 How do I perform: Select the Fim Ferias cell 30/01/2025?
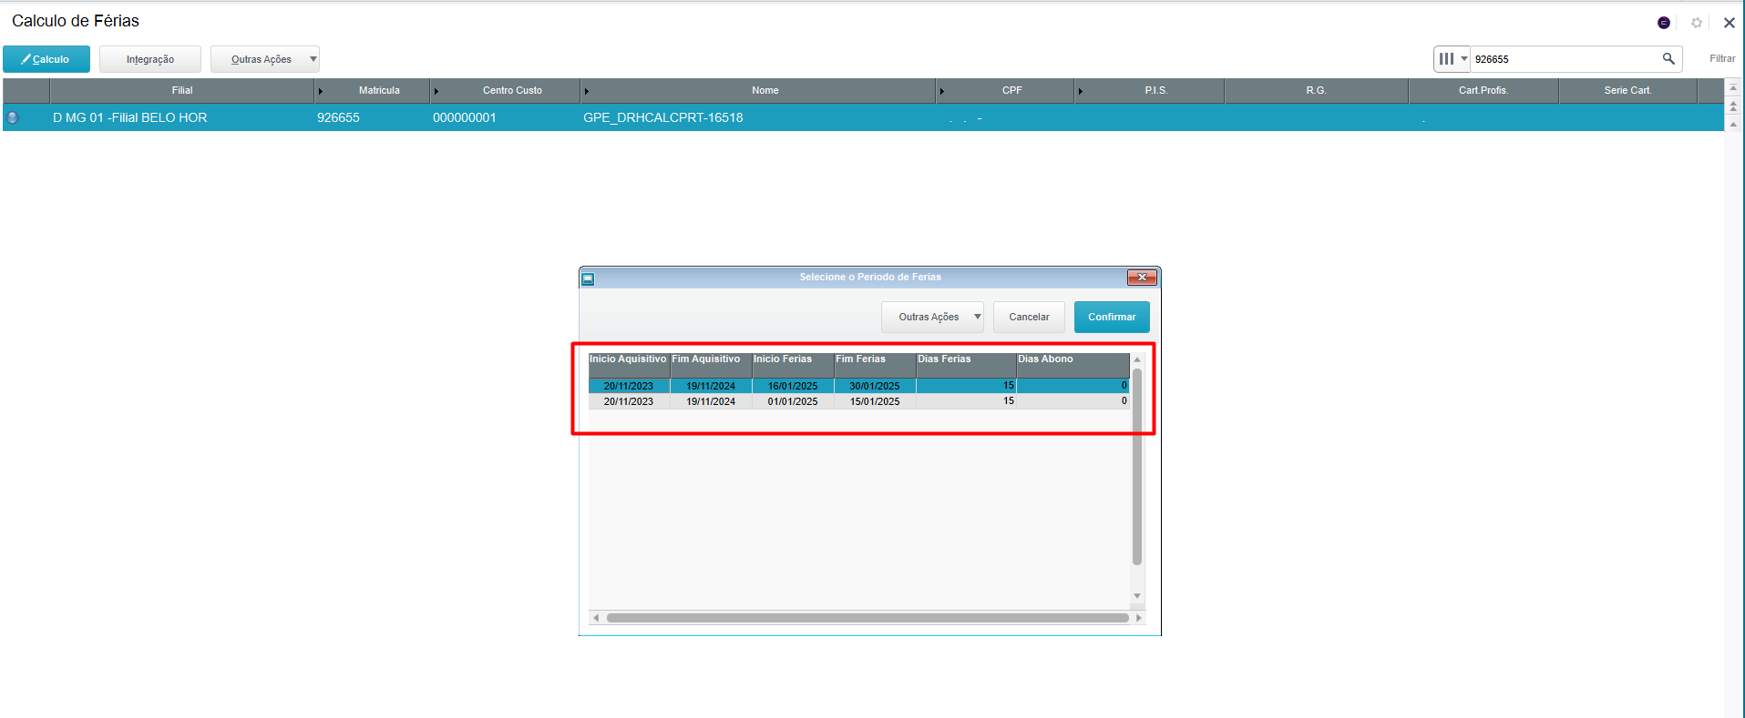[x=875, y=386]
